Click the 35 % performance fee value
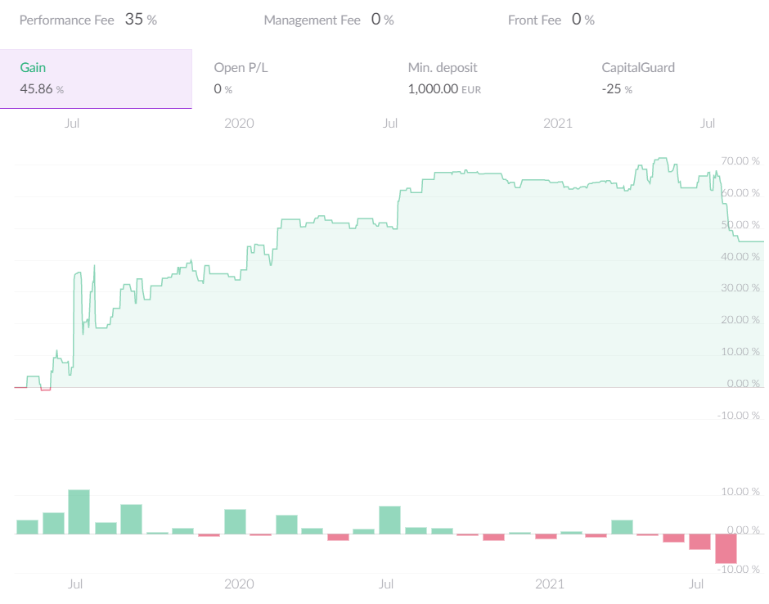The image size is (769, 604). 141,20
